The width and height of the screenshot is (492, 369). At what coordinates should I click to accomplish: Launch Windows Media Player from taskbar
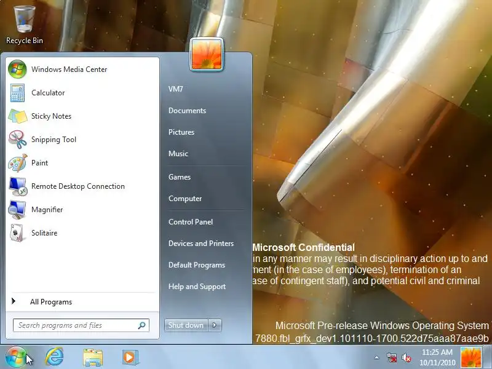pyautogui.click(x=130, y=357)
